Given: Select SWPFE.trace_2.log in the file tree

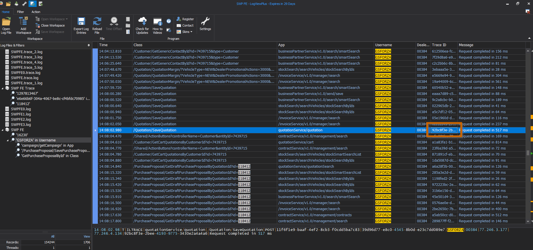Looking at the screenshot, I should 27,52.
